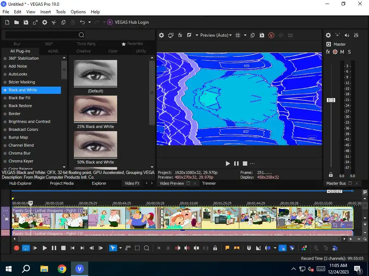Viewport: 369px width, 276px height.
Task: Toggle Enable Snapping magnet icon
Action: point(249,248)
